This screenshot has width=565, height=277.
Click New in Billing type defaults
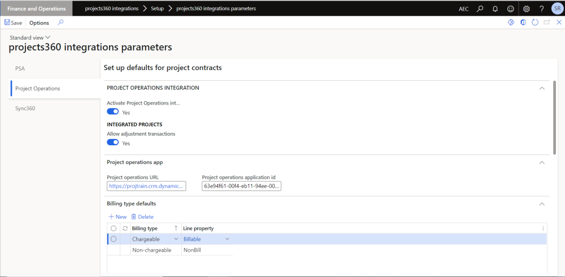[x=118, y=217]
